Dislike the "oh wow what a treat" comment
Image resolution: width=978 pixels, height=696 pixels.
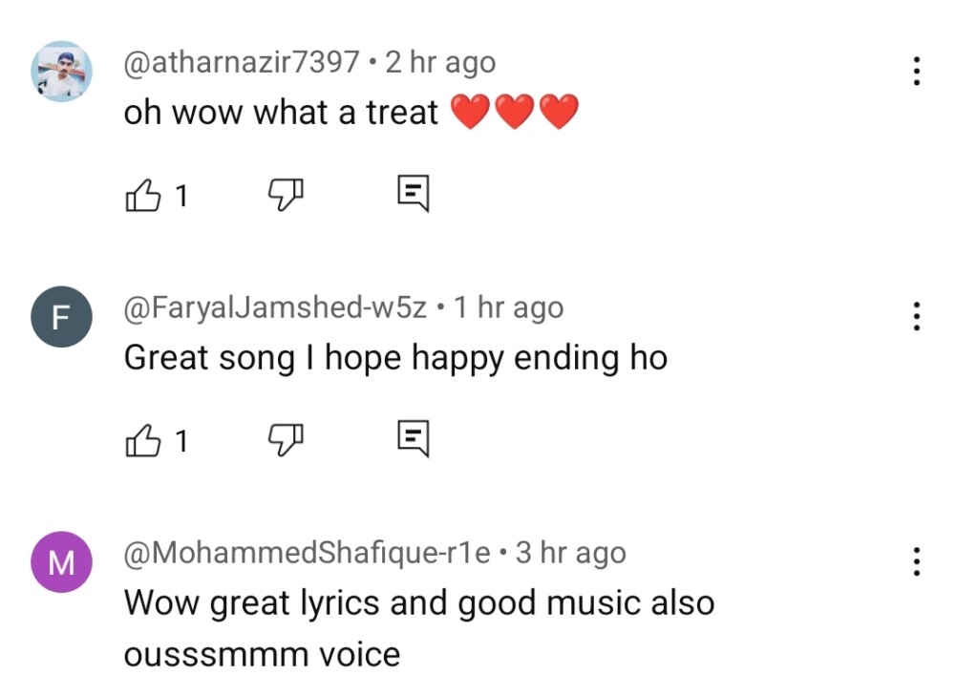pyautogui.click(x=285, y=196)
